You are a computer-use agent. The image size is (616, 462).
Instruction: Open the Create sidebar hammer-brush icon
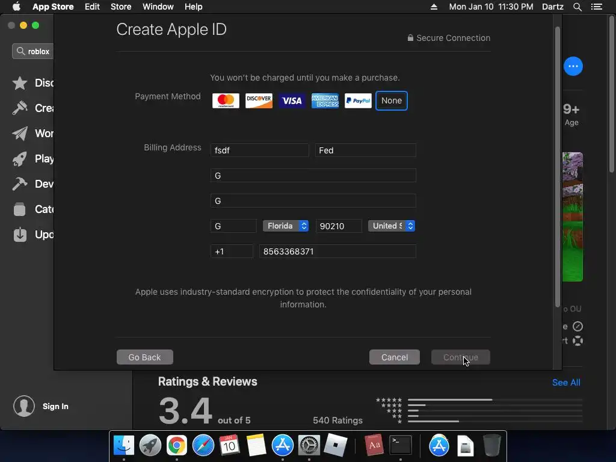pyautogui.click(x=20, y=108)
